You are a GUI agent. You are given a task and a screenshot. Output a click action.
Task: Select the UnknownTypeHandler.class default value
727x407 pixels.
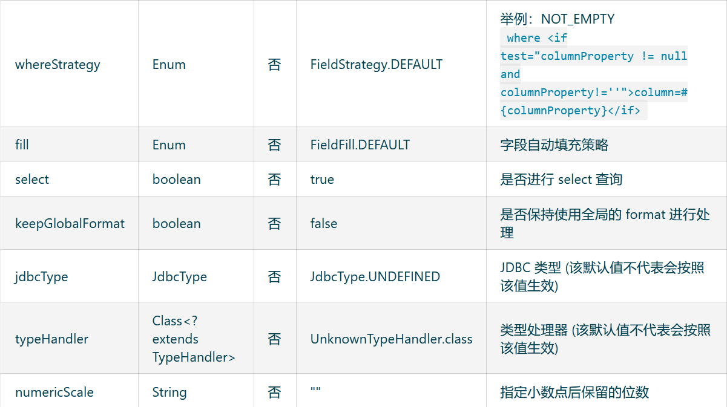(x=391, y=339)
